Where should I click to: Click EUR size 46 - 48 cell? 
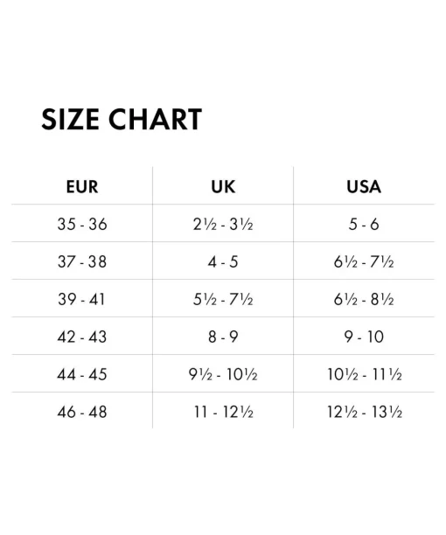click(x=82, y=412)
